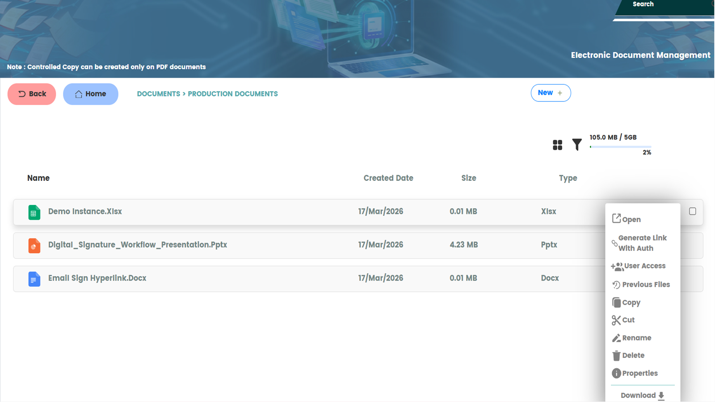Click the orange Pptx file icon
The image size is (715, 402).
[x=34, y=245]
